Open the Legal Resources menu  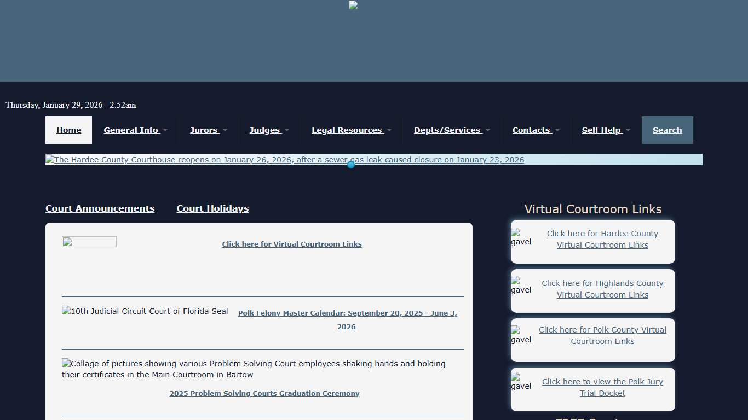347,130
